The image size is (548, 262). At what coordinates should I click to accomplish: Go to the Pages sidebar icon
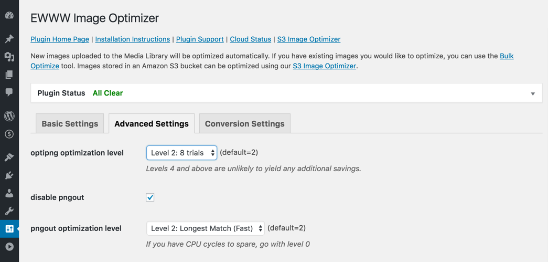[9, 75]
